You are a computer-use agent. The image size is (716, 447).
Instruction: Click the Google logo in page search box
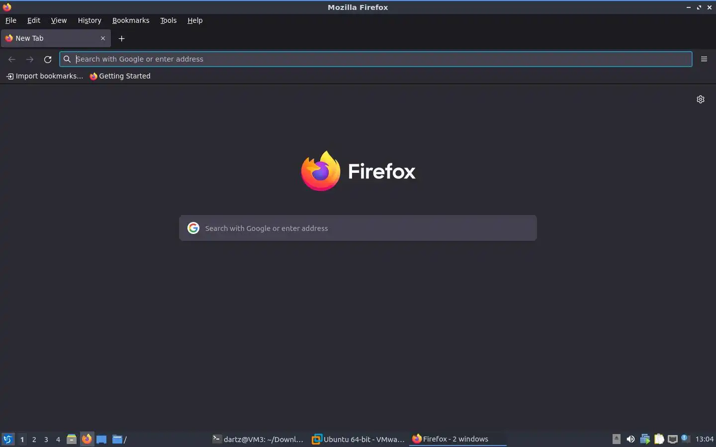[193, 228]
